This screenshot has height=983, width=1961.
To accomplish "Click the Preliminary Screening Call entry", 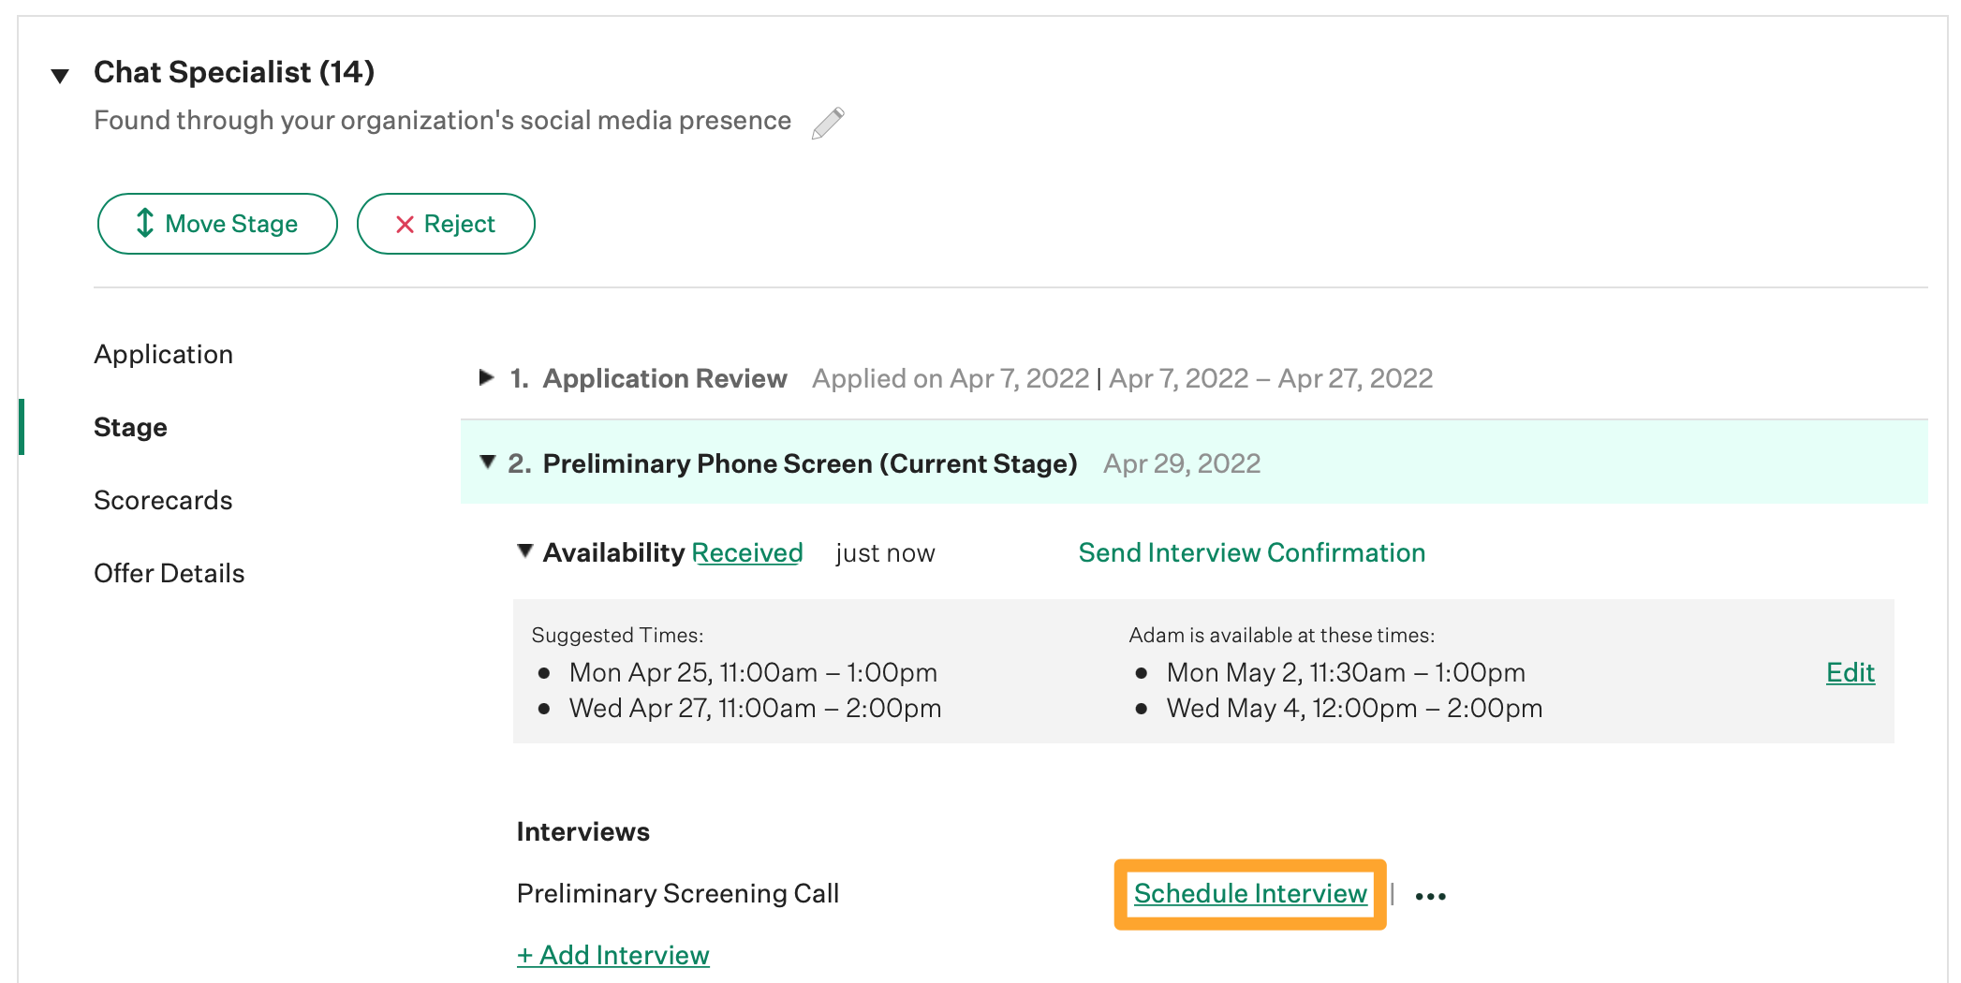I will point(677,893).
